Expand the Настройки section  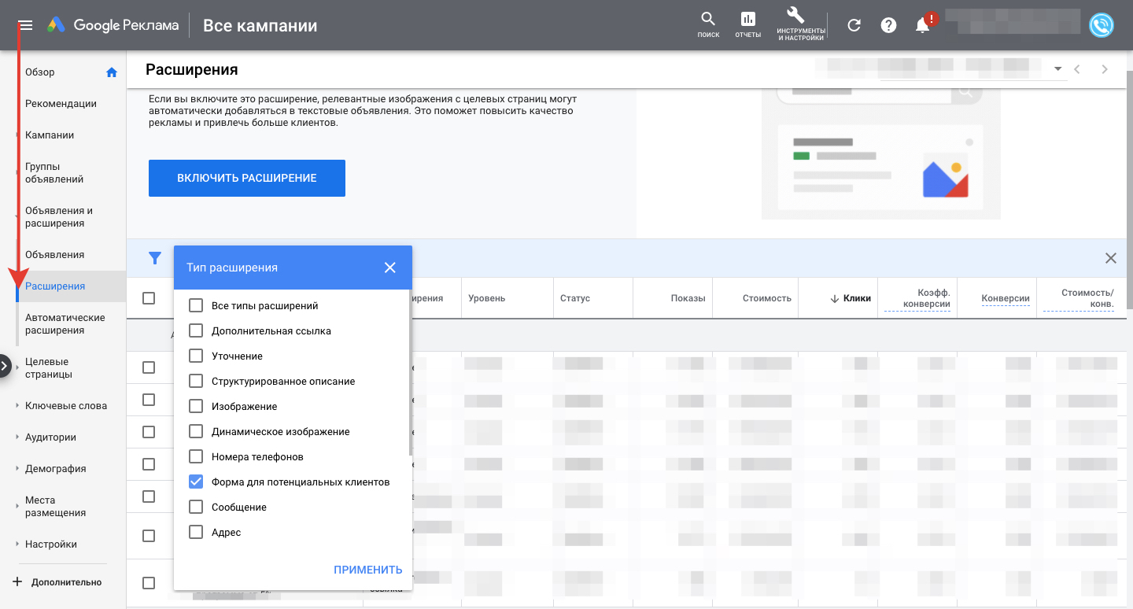(17, 544)
